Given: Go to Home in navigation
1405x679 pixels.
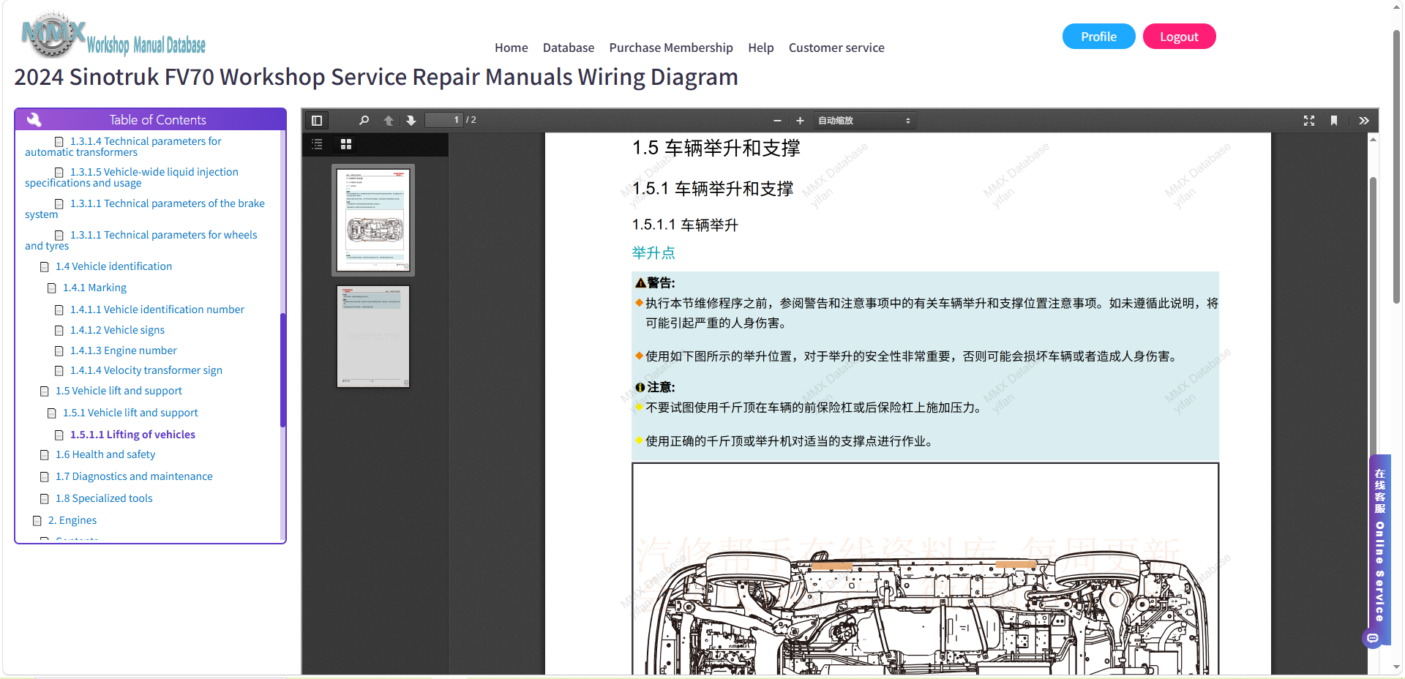Looking at the screenshot, I should tap(511, 48).
